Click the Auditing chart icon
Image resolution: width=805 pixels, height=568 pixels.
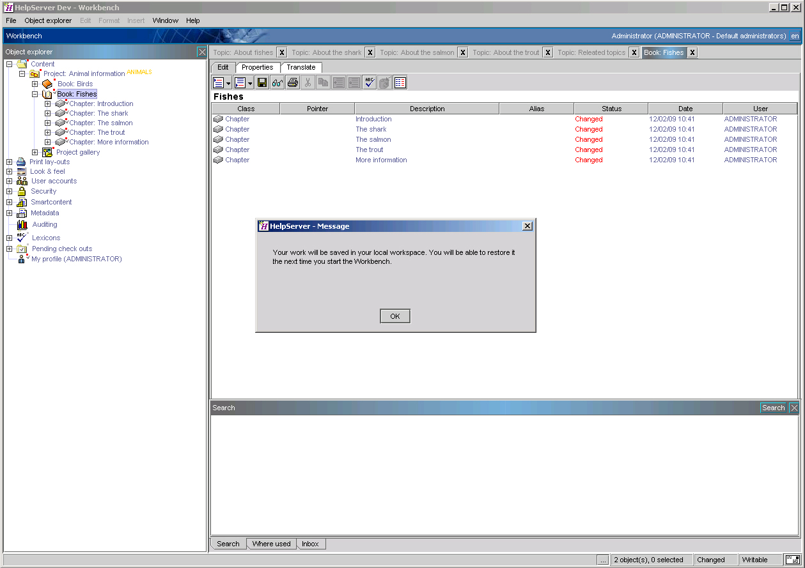pyautogui.click(x=22, y=224)
